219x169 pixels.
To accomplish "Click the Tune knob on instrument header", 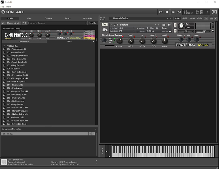I will [181, 26].
